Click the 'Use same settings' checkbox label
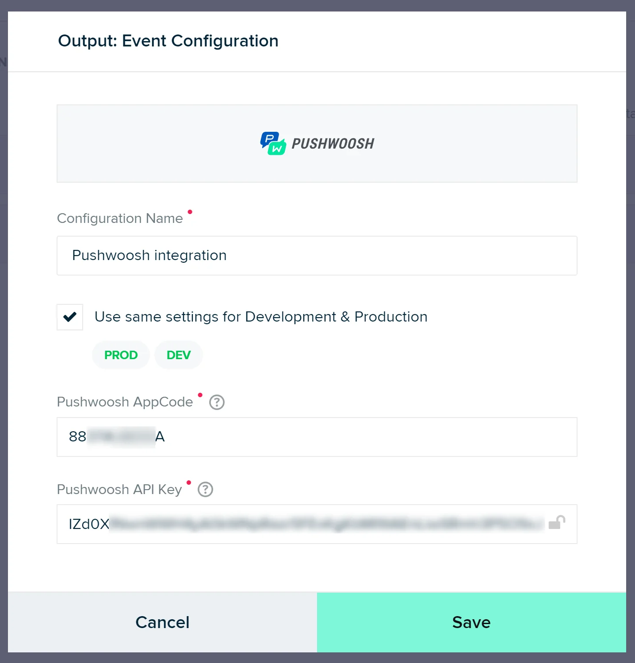 click(261, 317)
